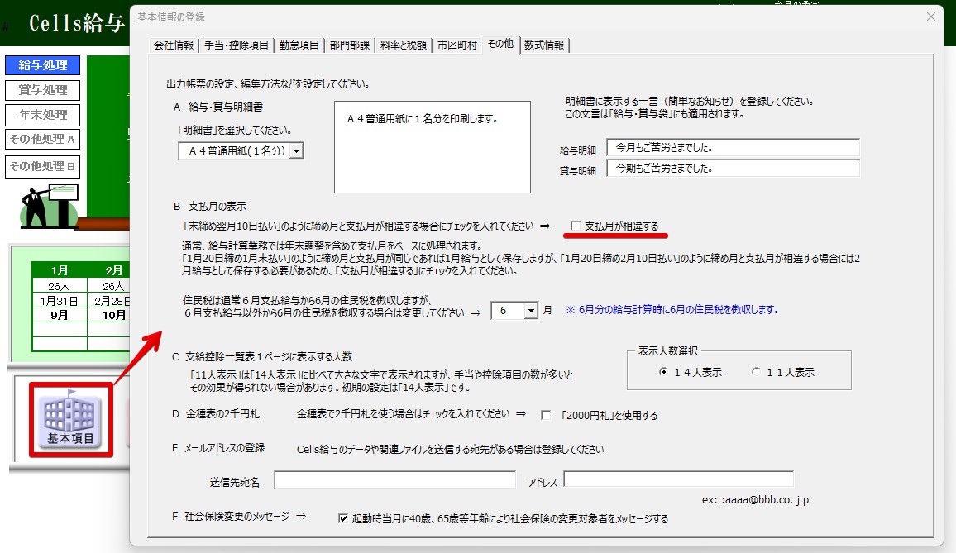
Task: Open the resident tax month dropdown
Action: click(x=530, y=311)
